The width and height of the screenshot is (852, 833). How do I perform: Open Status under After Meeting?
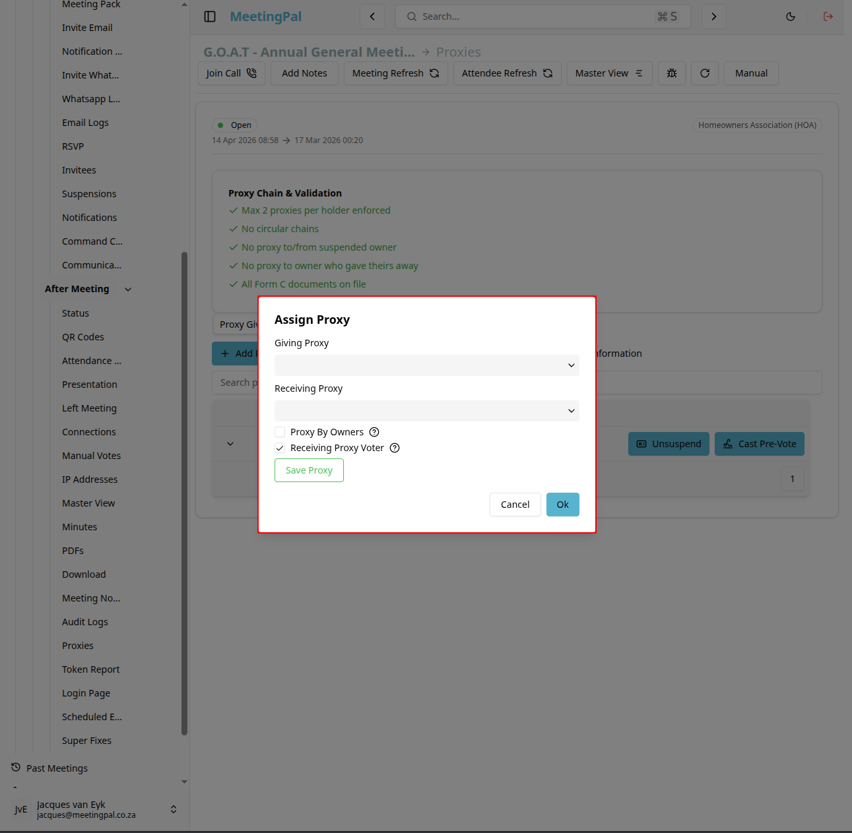[x=75, y=313]
